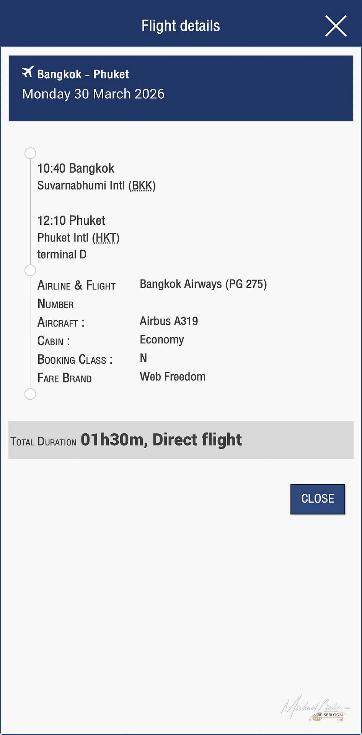
Task: Click the bottom timeline circle under Fare Brand
Action: (30, 394)
